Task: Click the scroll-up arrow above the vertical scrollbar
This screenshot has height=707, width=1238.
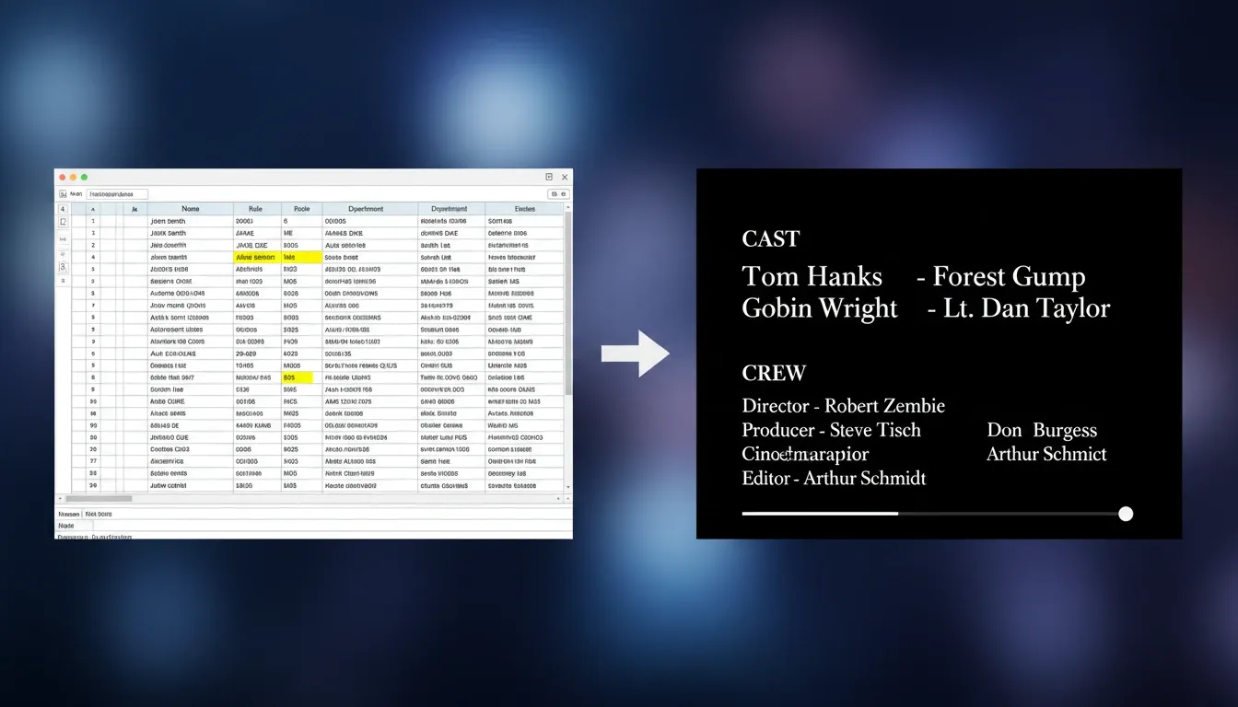Action: coord(567,208)
